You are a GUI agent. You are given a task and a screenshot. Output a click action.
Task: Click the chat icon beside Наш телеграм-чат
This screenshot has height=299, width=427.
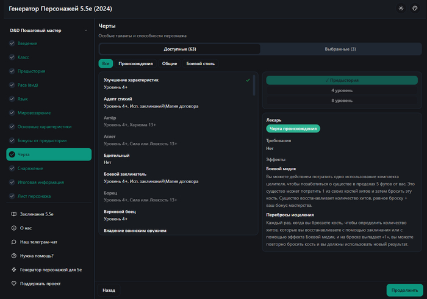13,242
